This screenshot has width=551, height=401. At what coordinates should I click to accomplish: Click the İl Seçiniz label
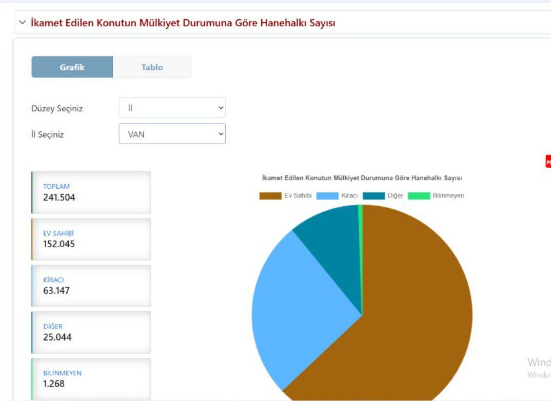(x=47, y=134)
